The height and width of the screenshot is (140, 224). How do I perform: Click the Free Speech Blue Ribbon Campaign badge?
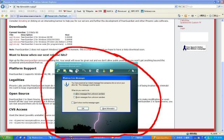[x=194, y=48]
